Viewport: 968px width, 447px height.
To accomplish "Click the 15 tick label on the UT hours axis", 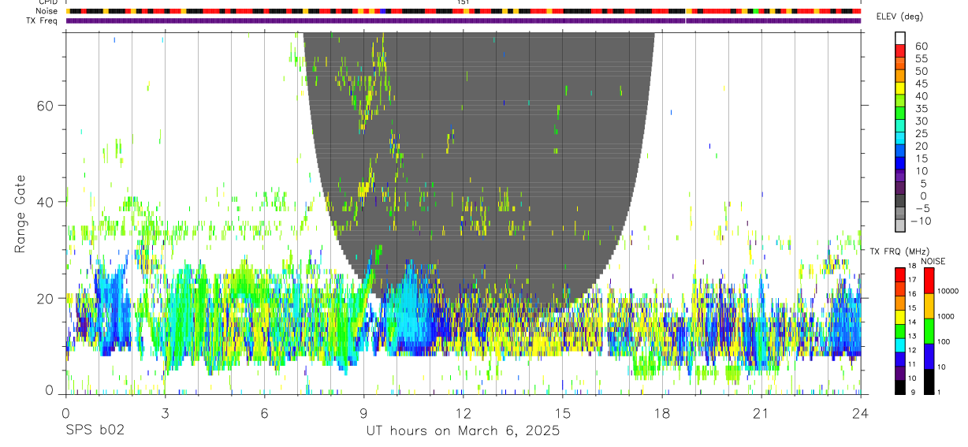I will click(x=562, y=414).
